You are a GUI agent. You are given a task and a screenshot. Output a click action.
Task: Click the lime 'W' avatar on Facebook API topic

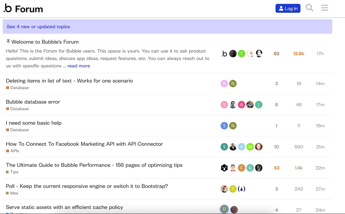[x=250, y=147]
